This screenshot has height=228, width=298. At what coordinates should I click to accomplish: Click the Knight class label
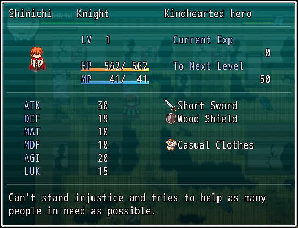[93, 14]
